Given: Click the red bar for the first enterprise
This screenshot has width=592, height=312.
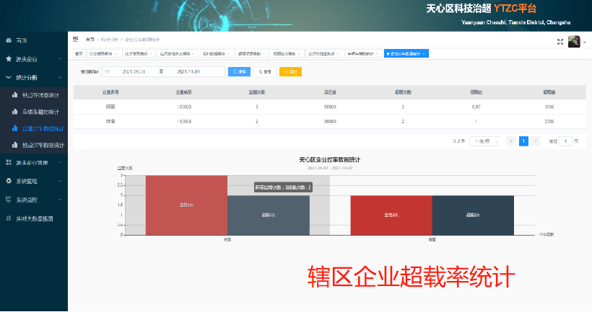Looking at the screenshot, I should point(186,205).
